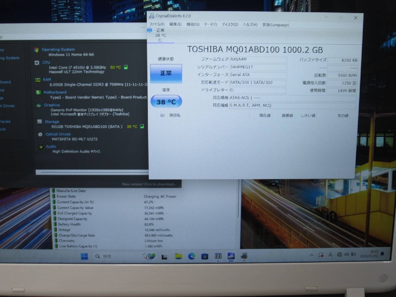This screenshot has width=396, height=297.
Task: Open Microsoft Edge from the taskbar
Action: tap(192, 256)
